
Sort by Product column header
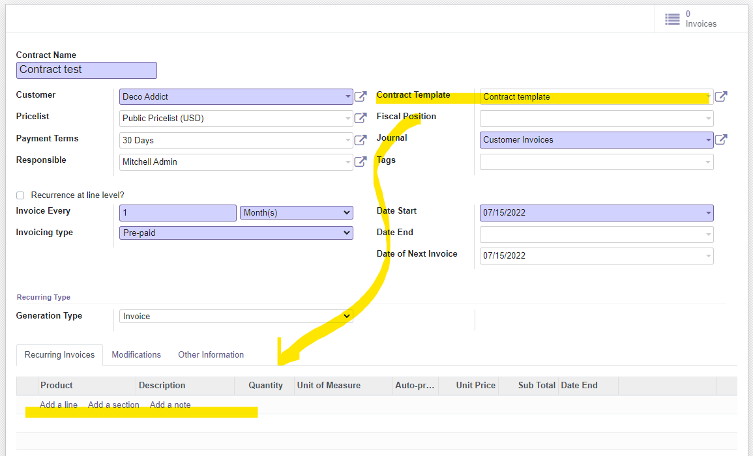87,386
